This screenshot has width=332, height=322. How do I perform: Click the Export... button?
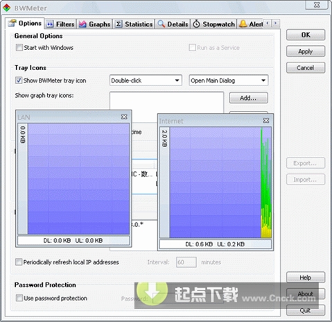(x=306, y=163)
